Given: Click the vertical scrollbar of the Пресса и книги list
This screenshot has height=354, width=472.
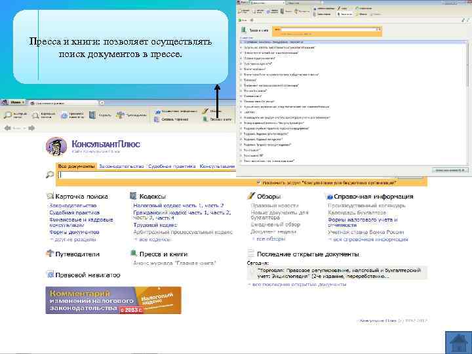Looking at the screenshot, I should coord(469,102).
